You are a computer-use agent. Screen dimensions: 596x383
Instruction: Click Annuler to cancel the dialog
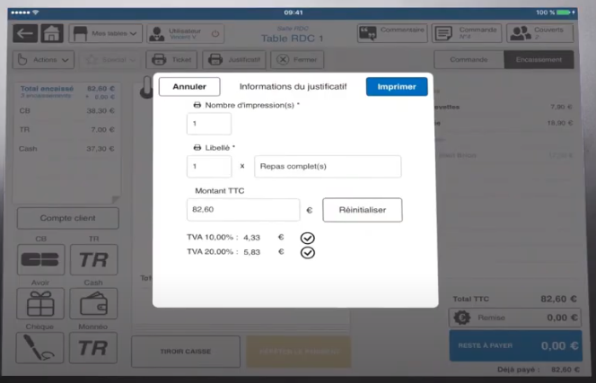189,87
